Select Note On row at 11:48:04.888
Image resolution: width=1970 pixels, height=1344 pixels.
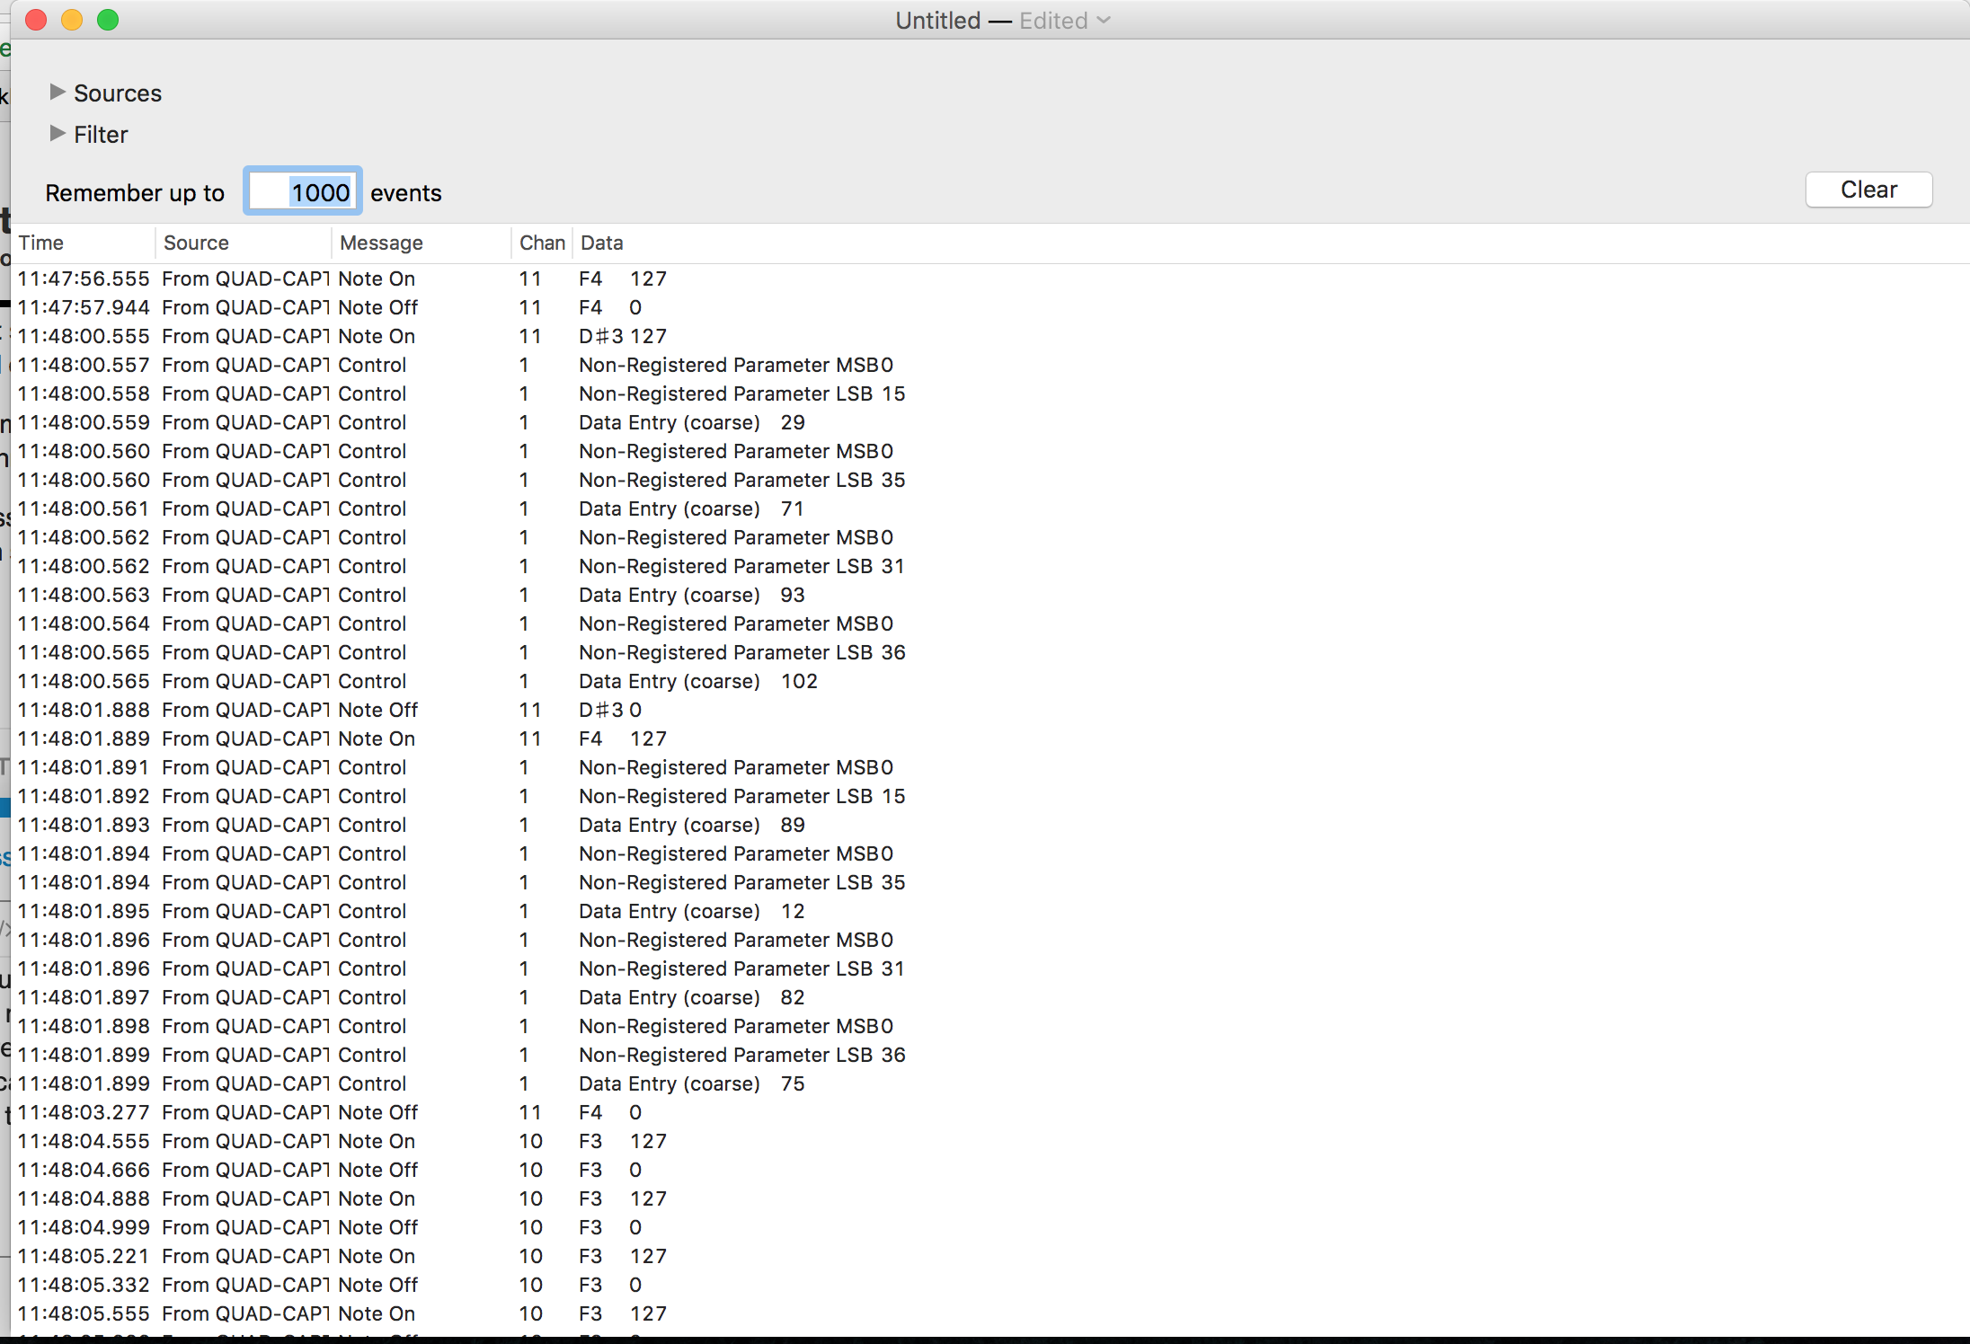(990, 1198)
